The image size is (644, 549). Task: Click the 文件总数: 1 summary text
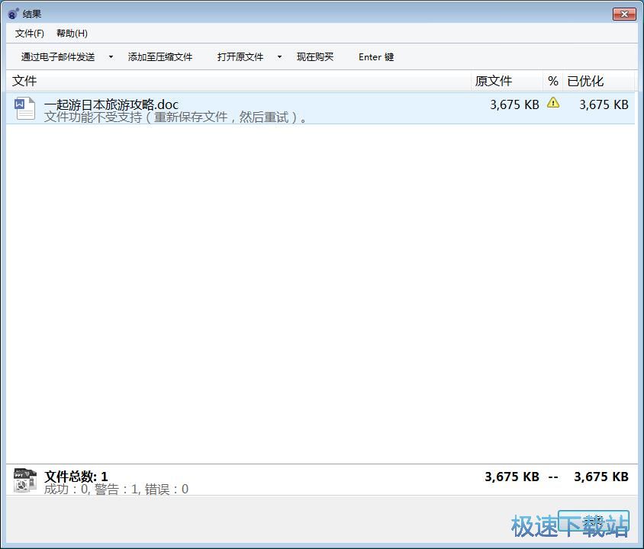click(x=76, y=477)
